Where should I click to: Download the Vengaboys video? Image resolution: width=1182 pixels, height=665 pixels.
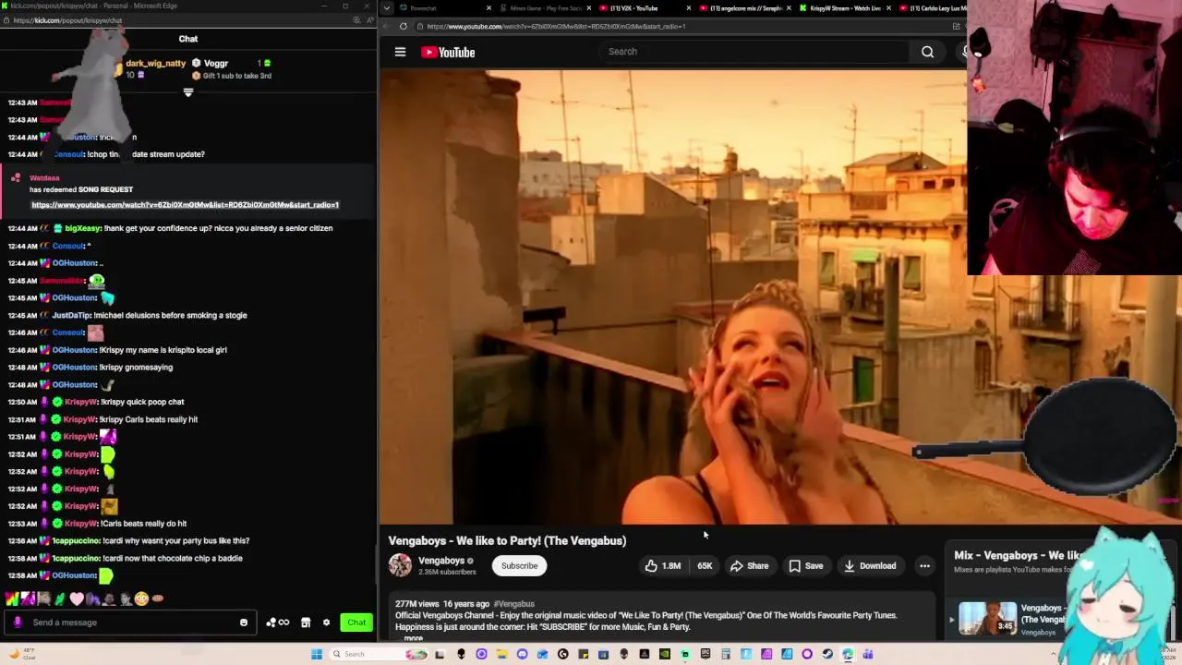pos(870,565)
